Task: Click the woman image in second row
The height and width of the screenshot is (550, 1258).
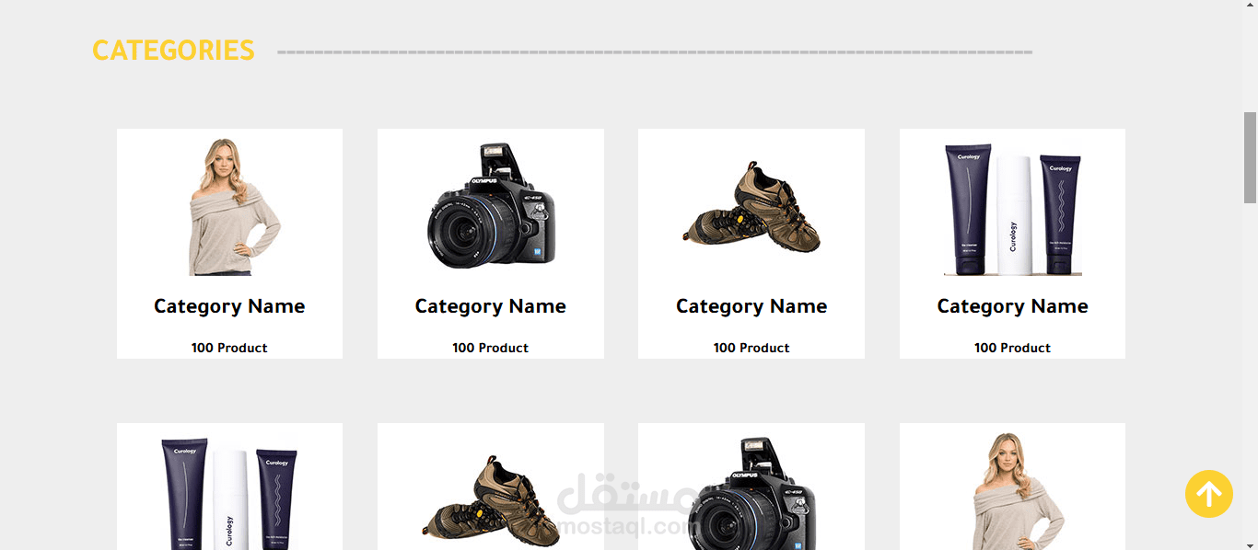Action: (x=1012, y=491)
